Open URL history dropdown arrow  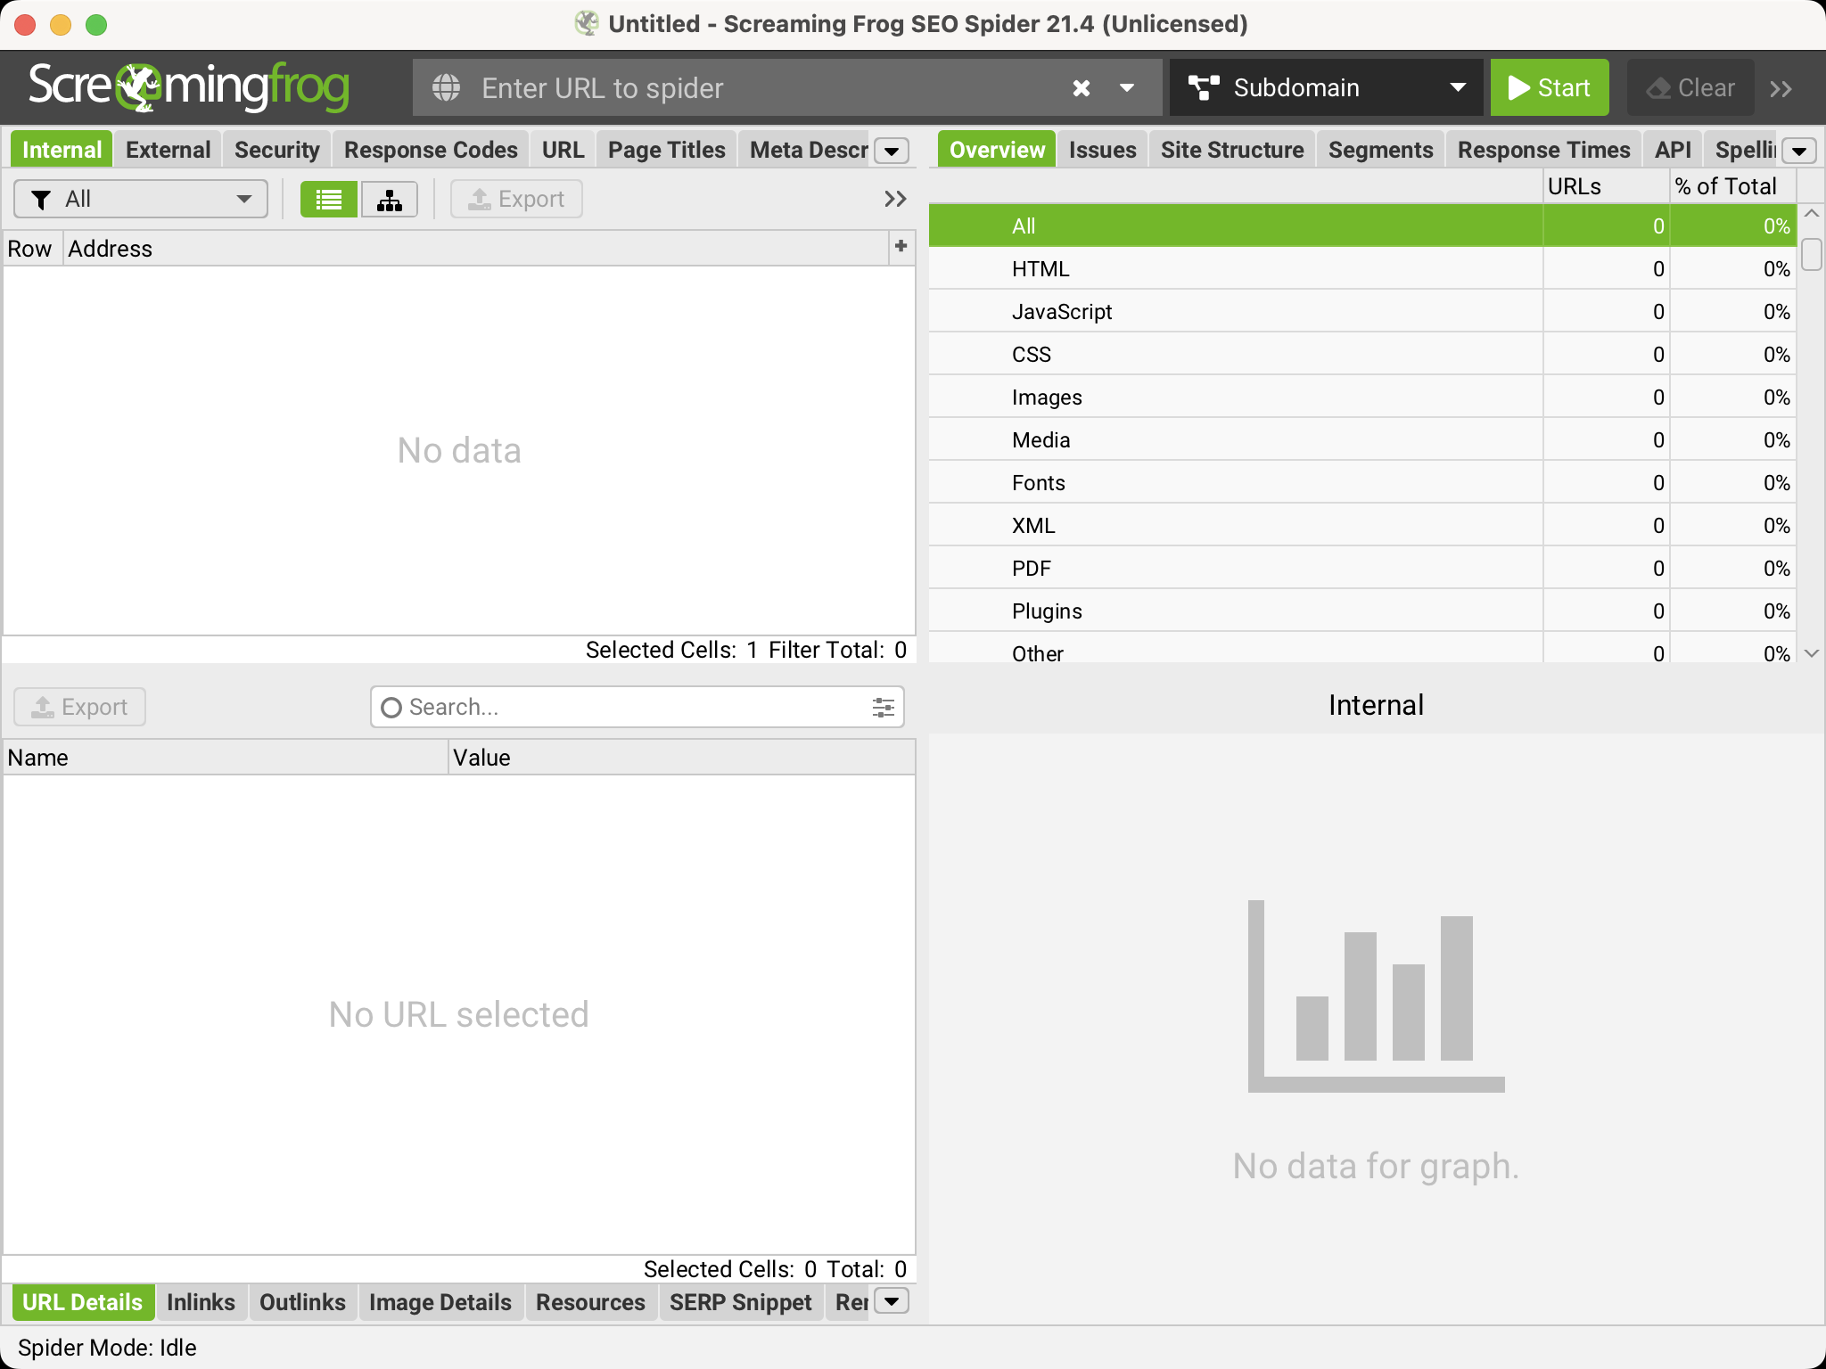1127,88
